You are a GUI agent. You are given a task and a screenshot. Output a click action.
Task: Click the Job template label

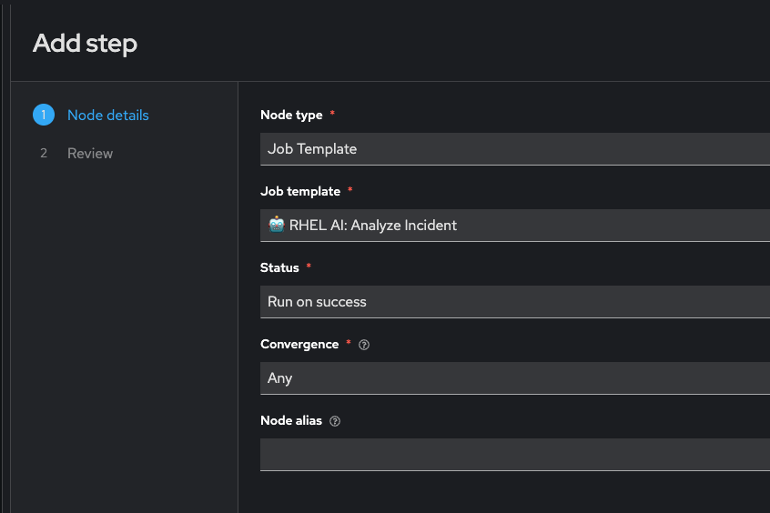(x=300, y=191)
